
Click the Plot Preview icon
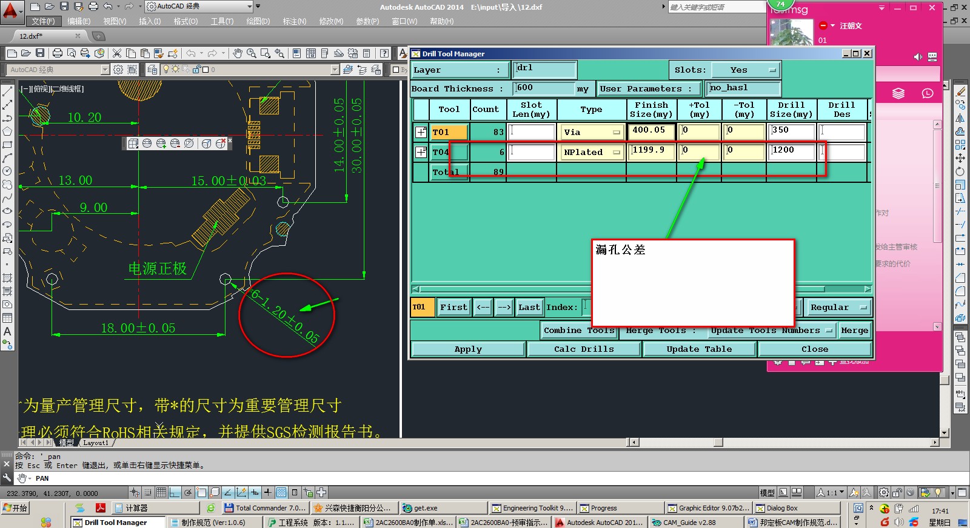point(72,53)
